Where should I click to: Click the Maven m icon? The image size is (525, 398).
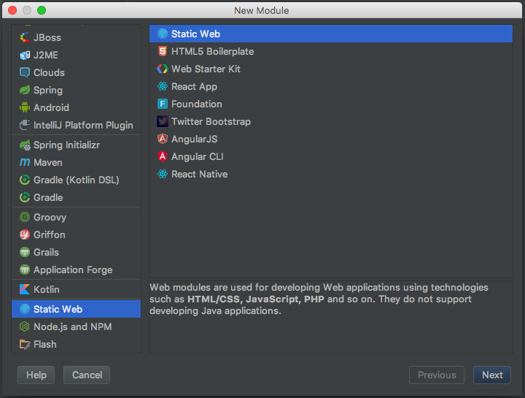pyautogui.click(x=25, y=162)
